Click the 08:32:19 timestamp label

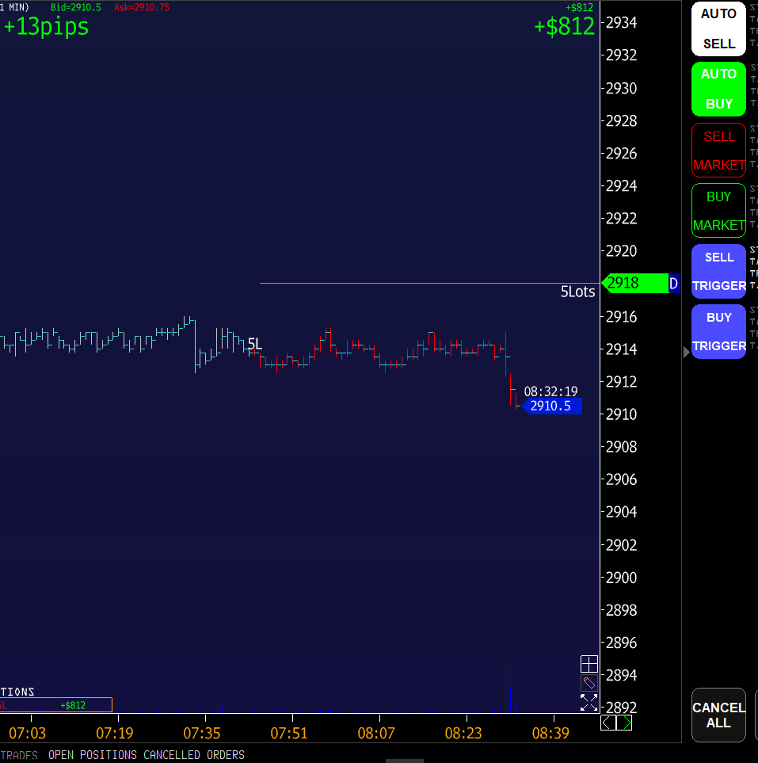tap(550, 391)
